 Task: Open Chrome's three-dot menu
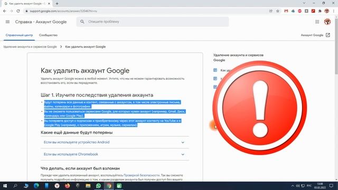click(334, 11)
